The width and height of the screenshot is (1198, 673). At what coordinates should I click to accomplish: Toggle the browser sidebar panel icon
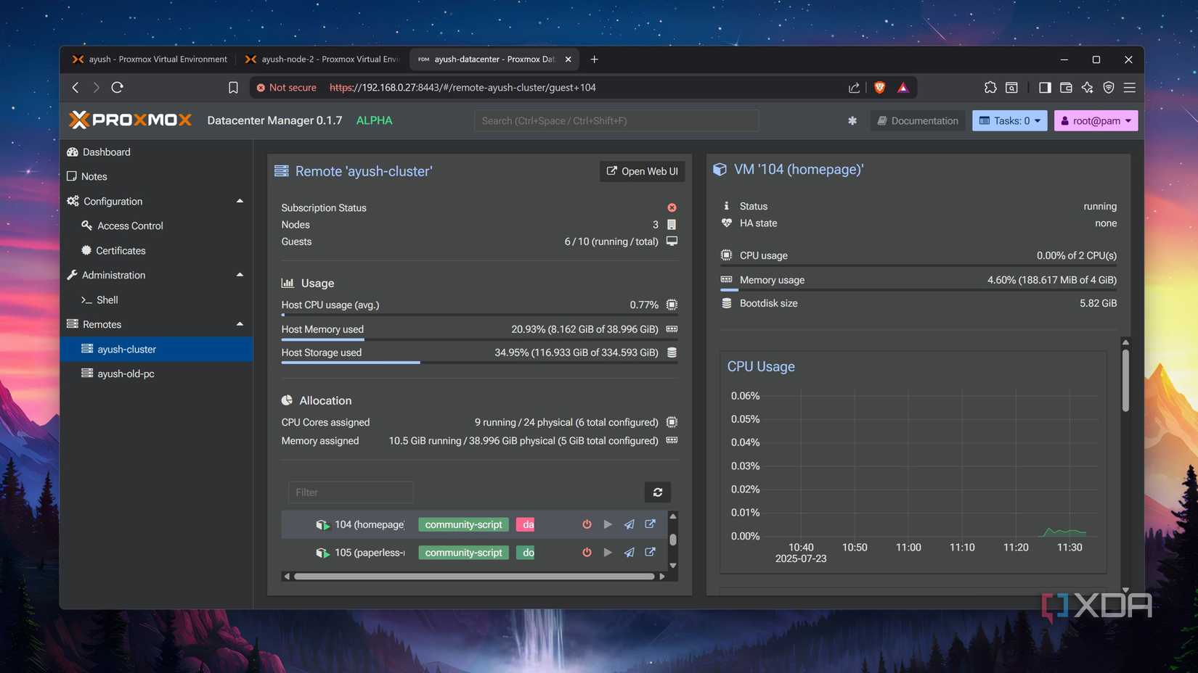coord(1045,87)
